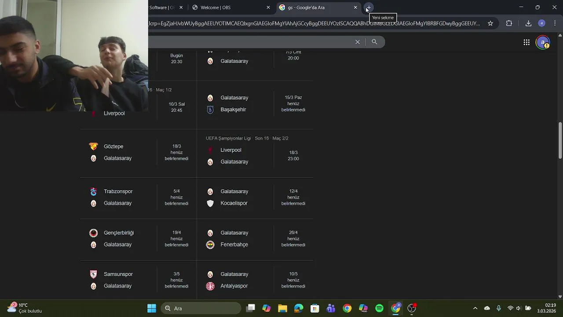
Task: Click inside the Google search field
Action: tap(251, 42)
